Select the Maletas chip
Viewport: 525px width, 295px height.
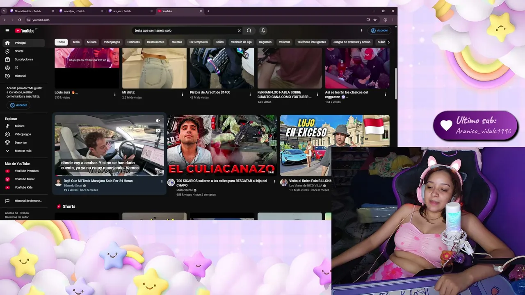click(x=177, y=42)
